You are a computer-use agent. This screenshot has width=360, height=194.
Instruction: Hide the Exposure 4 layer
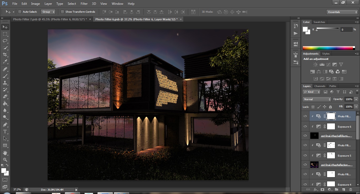pos(305,184)
